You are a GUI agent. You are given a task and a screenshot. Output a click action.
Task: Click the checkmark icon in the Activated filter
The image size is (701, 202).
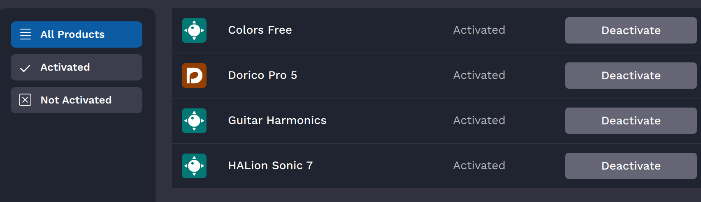(x=25, y=68)
